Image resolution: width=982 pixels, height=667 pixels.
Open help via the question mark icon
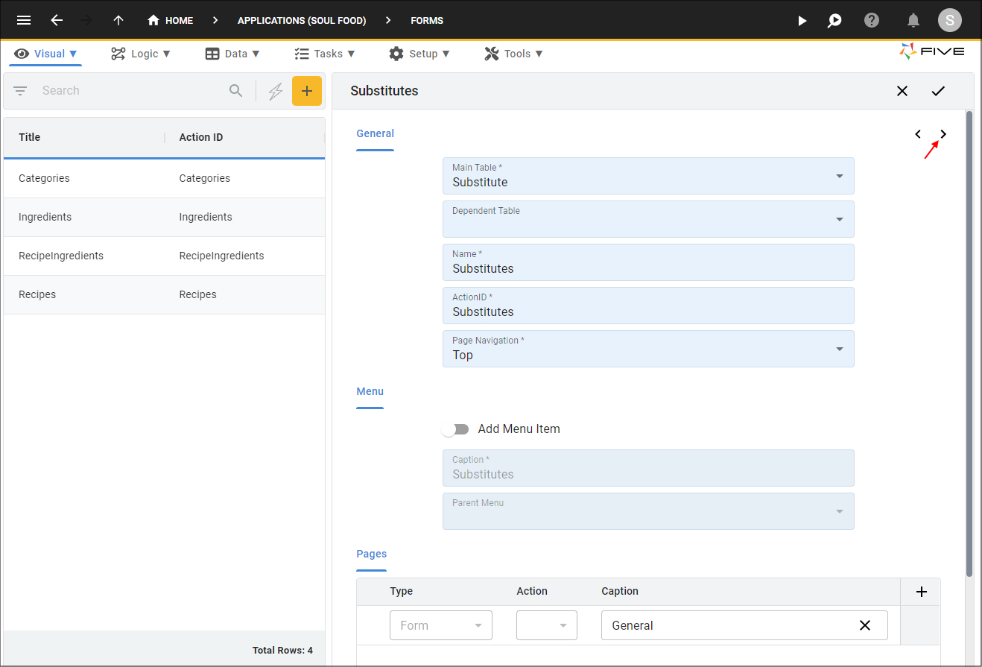point(872,20)
